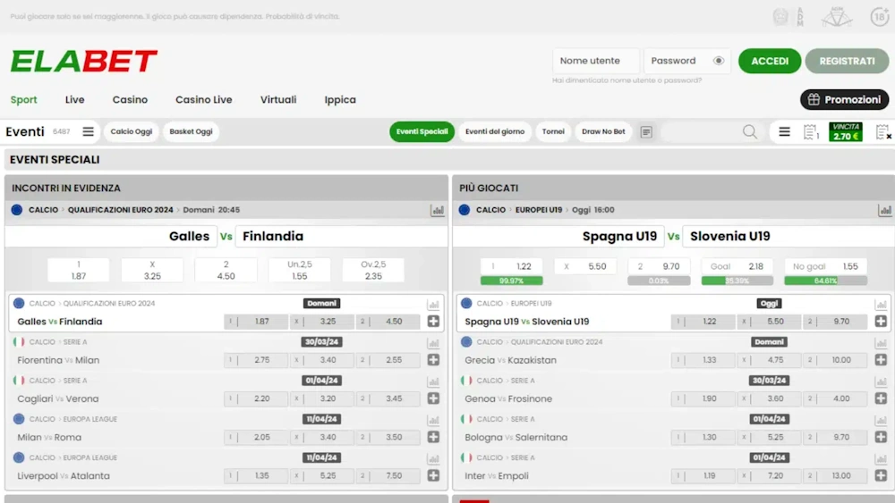Click forgotten username or password link

click(626, 80)
